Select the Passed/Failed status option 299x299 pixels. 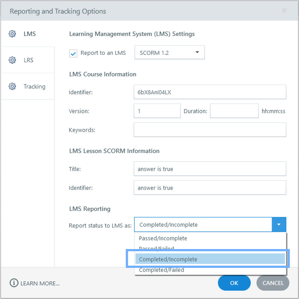[x=156, y=248]
